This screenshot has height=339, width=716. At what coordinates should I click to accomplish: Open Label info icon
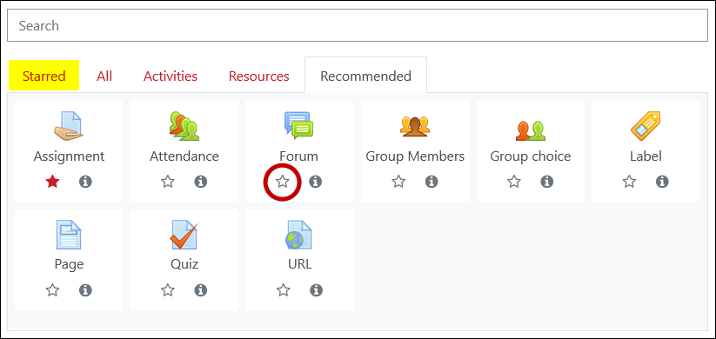coord(662,182)
